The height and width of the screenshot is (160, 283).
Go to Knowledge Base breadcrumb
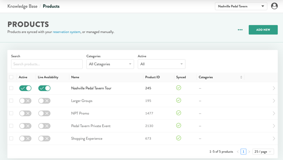[x=22, y=6]
